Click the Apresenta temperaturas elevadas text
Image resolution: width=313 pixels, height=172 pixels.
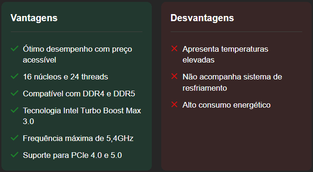point(226,55)
